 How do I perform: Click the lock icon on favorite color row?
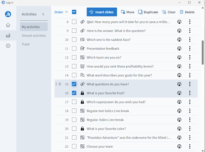(x=82, y=128)
